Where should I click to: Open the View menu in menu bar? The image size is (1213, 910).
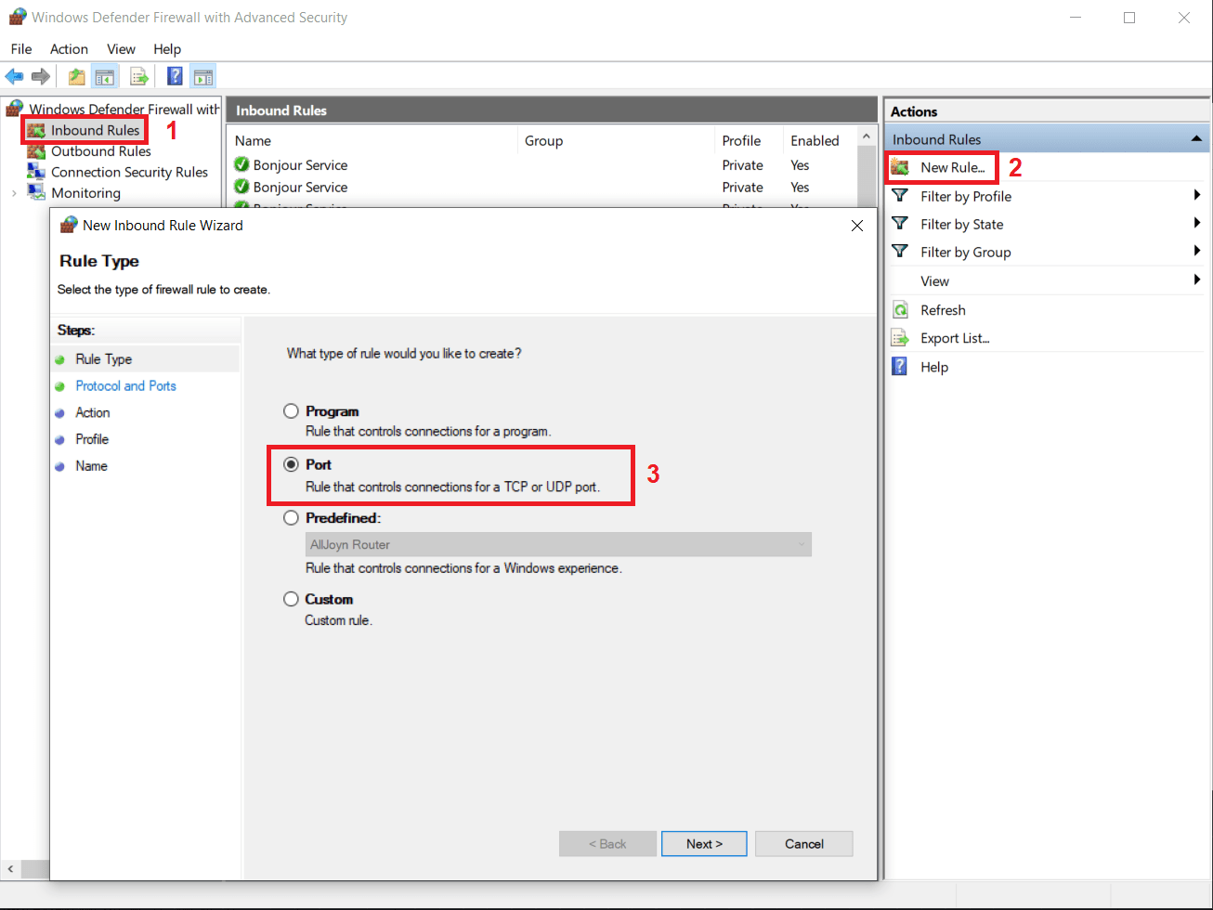click(x=121, y=48)
